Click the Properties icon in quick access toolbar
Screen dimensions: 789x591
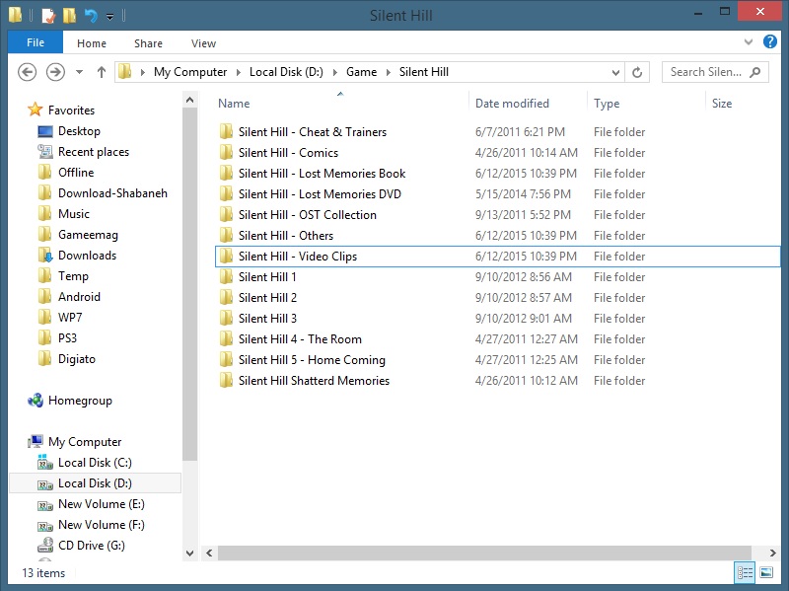coord(48,16)
